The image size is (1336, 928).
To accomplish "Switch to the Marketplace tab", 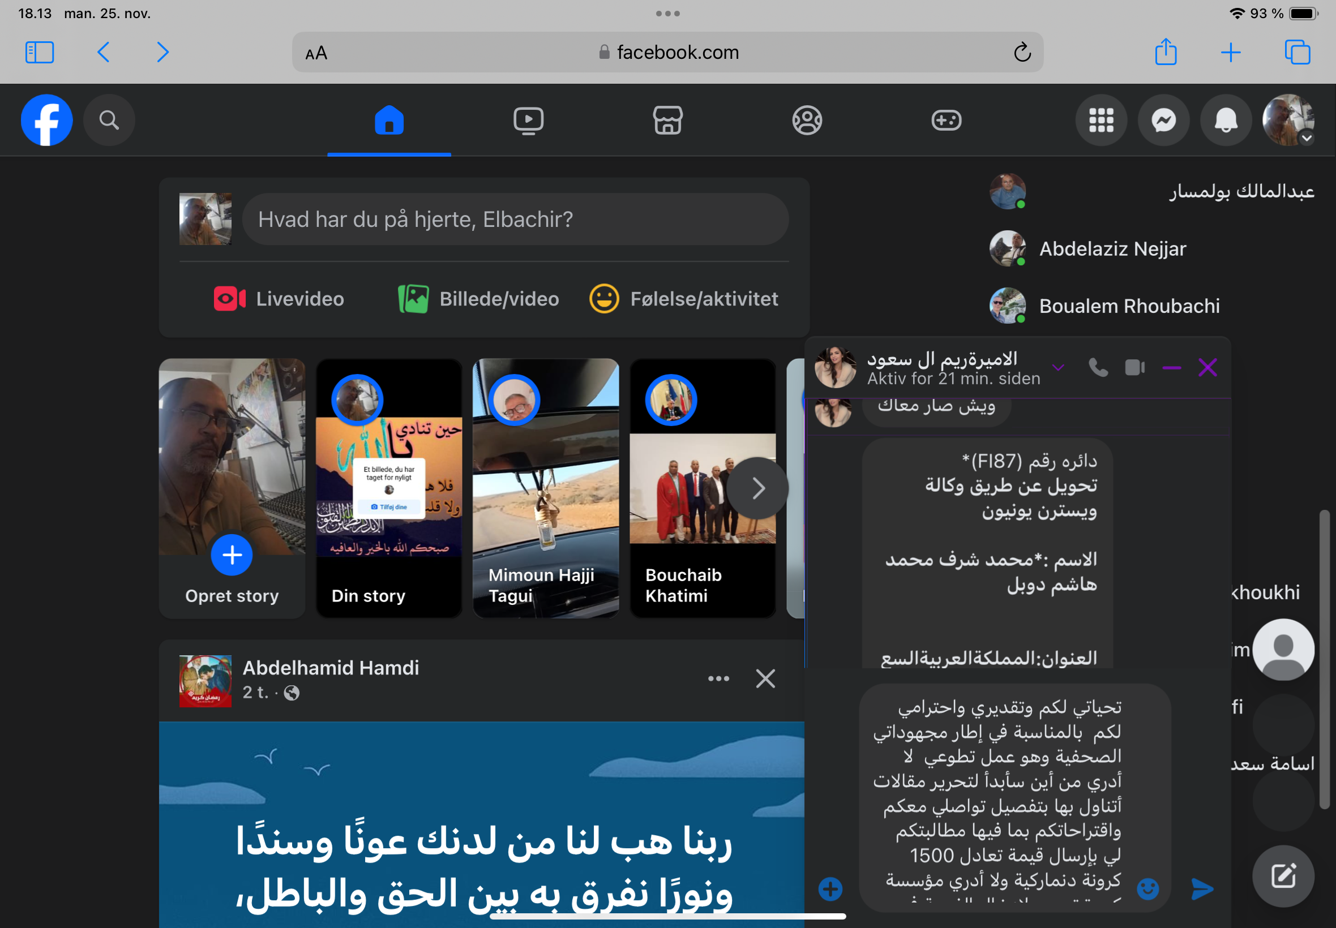I will point(667,121).
